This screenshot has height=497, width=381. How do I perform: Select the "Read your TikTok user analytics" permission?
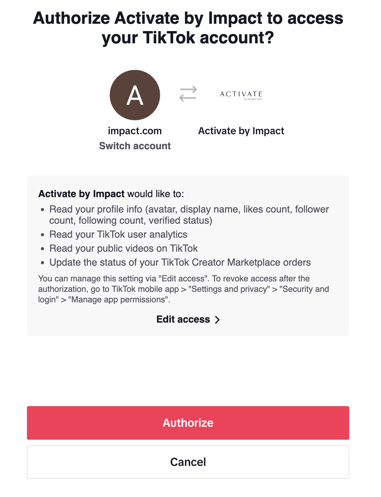[x=118, y=235]
